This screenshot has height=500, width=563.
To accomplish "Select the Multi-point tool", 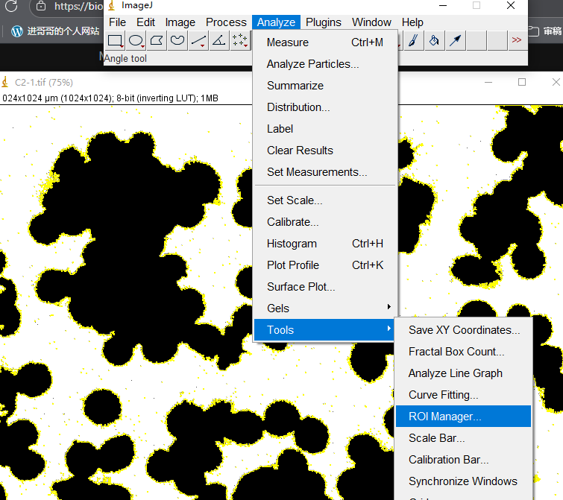I will tap(239, 40).
